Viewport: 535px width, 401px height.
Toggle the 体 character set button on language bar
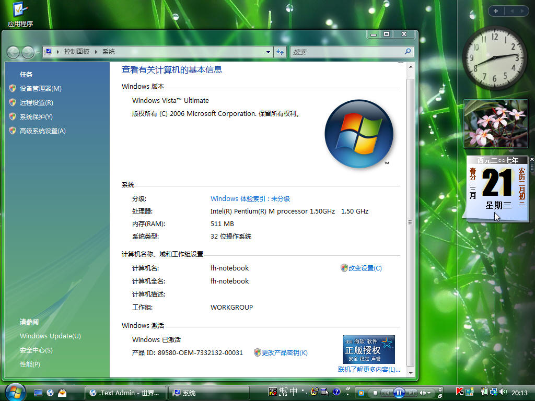(283, 392)
